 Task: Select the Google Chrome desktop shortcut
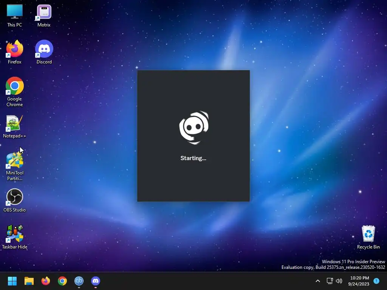coord(15,92)
